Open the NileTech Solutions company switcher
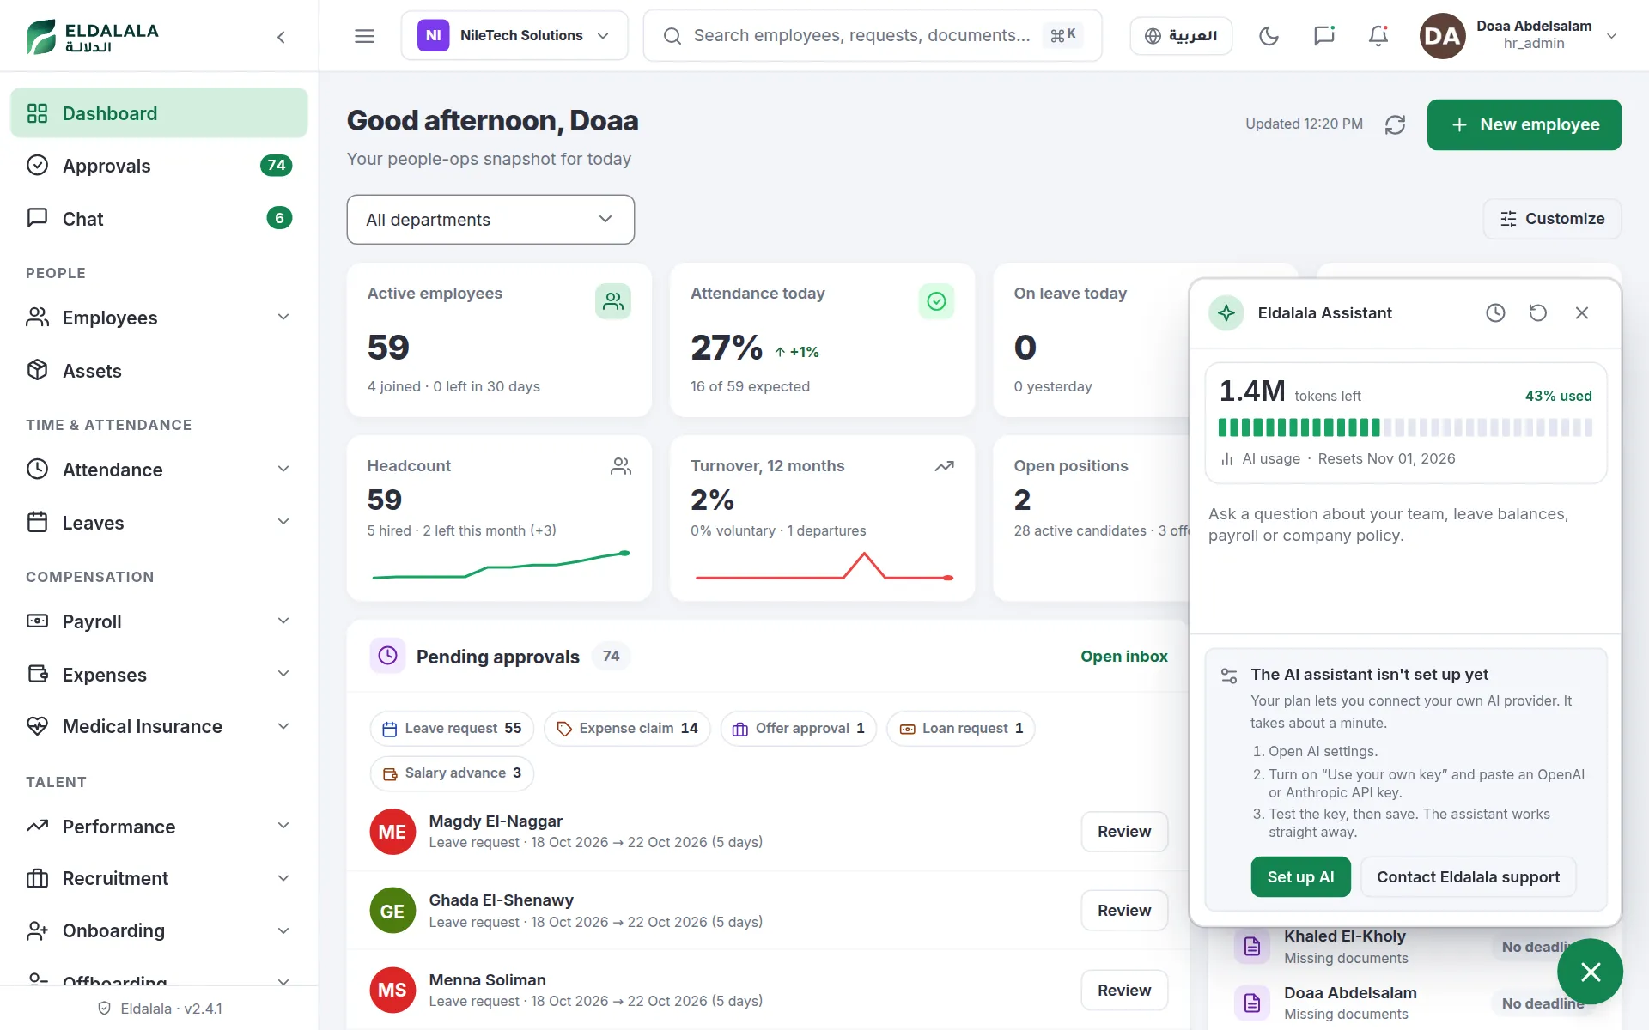Screen dimensions: 1649x1030 514,36
